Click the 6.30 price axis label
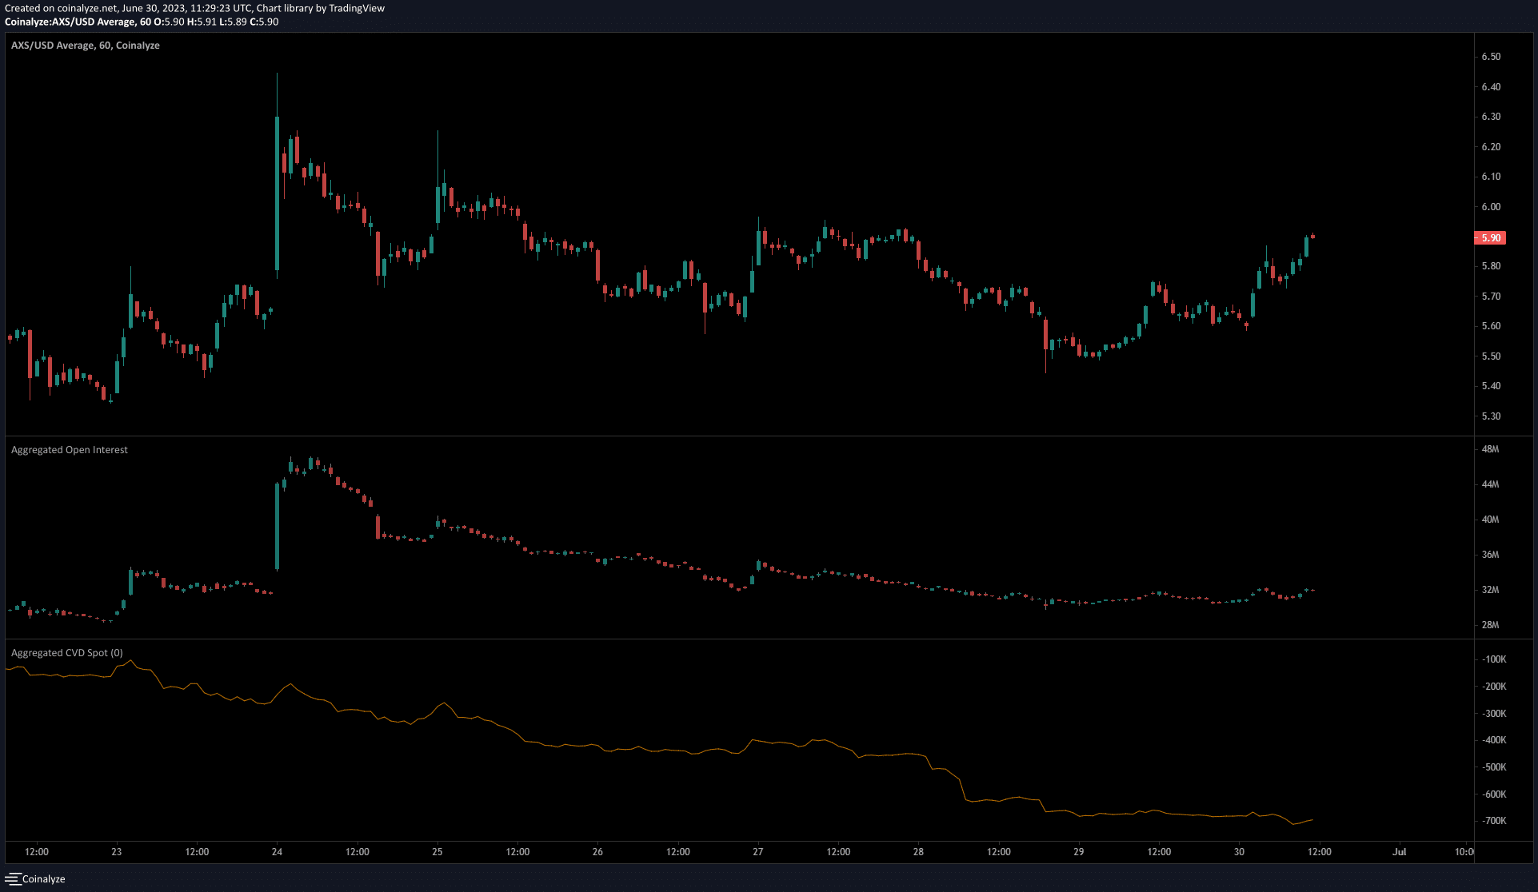The height and width of the screenshot is (892, 1538). [1491, 117]
